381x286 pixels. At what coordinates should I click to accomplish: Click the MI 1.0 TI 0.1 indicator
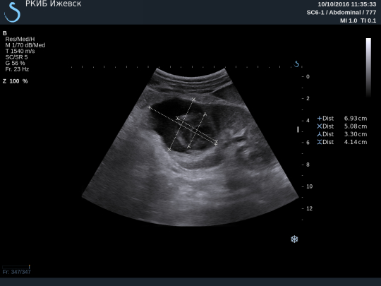click(358, 20)
